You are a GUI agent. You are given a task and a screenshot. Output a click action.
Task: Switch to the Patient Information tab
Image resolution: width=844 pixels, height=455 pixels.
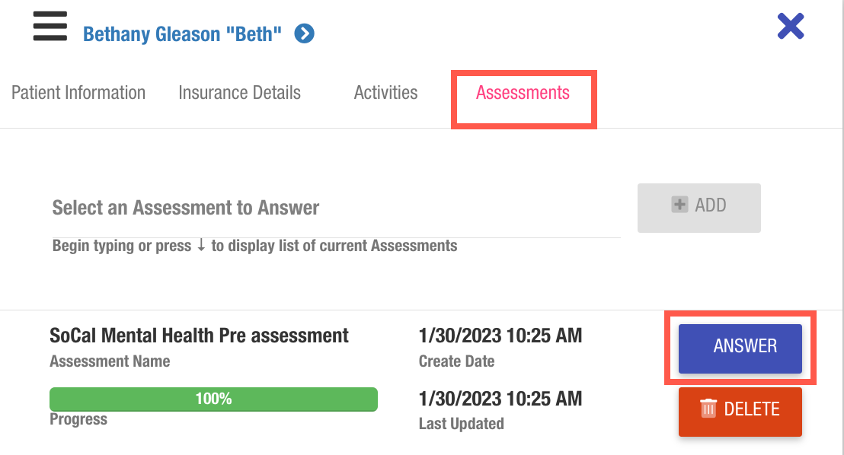[x=78, y=93]
